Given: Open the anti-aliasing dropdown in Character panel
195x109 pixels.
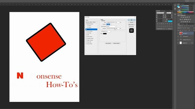Looking at the screenshot, I should tap(170, 29).
